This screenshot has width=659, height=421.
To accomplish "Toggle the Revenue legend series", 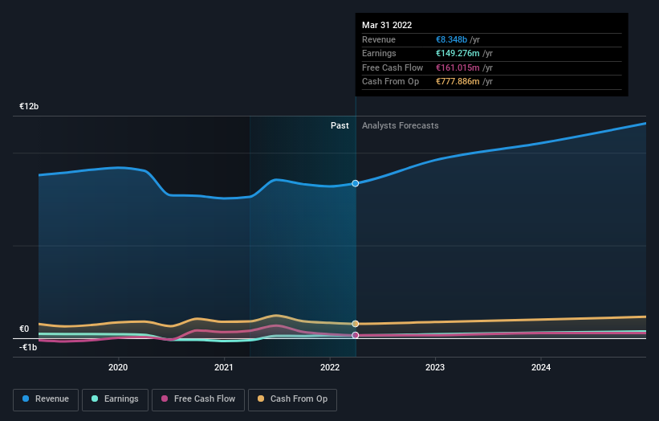I will [46, 399].
